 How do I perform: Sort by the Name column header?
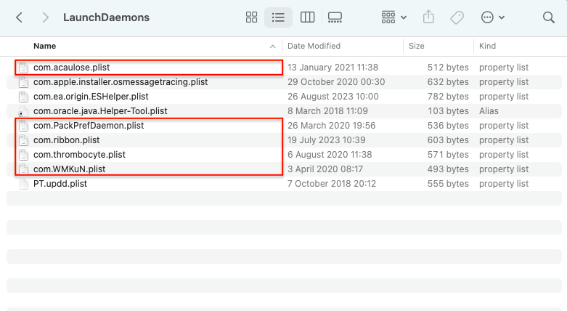[x=44, y=46]
